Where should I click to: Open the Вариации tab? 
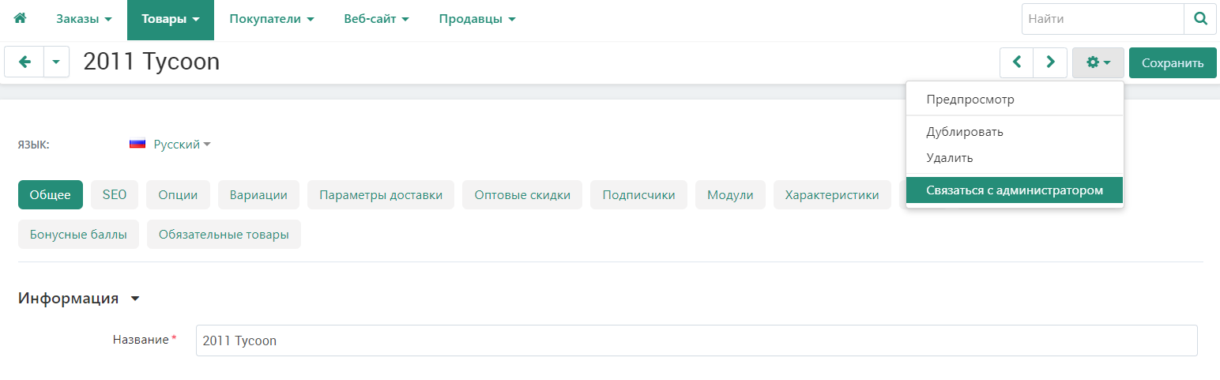(x=258, y=195)
